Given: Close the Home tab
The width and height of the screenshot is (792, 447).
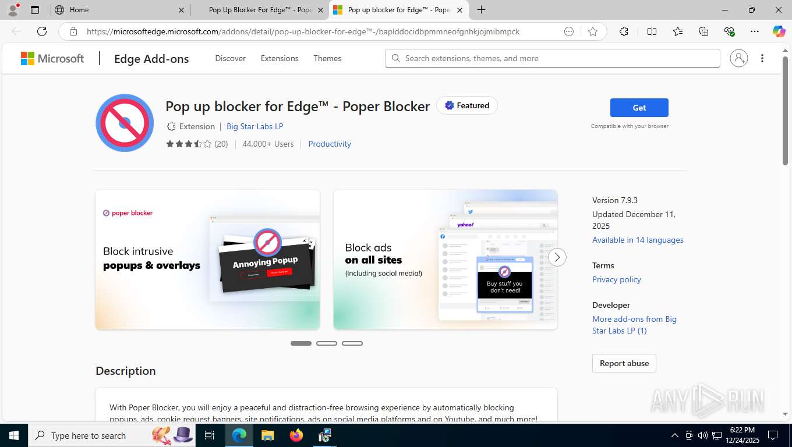Looking at the screenshot, I should click(x=181, y=10).
